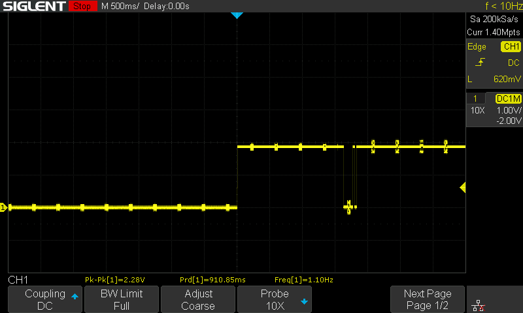Click the network connection status icon
This screenshot has width=523, height=313.
click(479, 305)
